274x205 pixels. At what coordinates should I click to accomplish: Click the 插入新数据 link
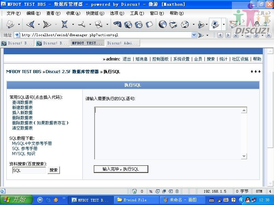pyautogui.click(x=22, y=113)
